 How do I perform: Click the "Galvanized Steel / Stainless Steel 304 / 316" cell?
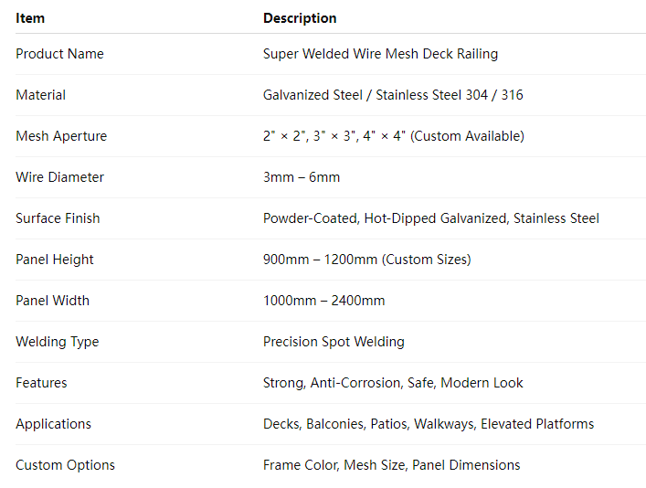[x=393, y=95]
